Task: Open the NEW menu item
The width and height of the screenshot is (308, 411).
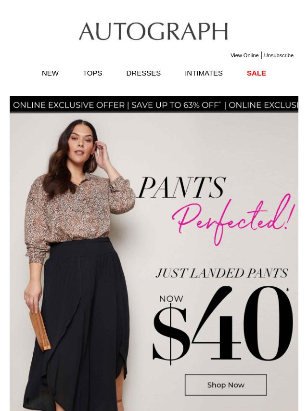Action: pyautogui.click(x=50, y=73)
